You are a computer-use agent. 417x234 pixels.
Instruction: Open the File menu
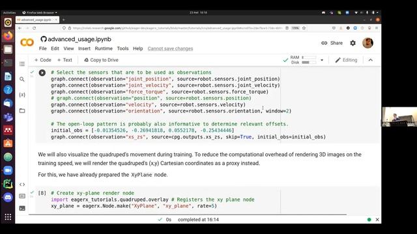pos(42,49)
